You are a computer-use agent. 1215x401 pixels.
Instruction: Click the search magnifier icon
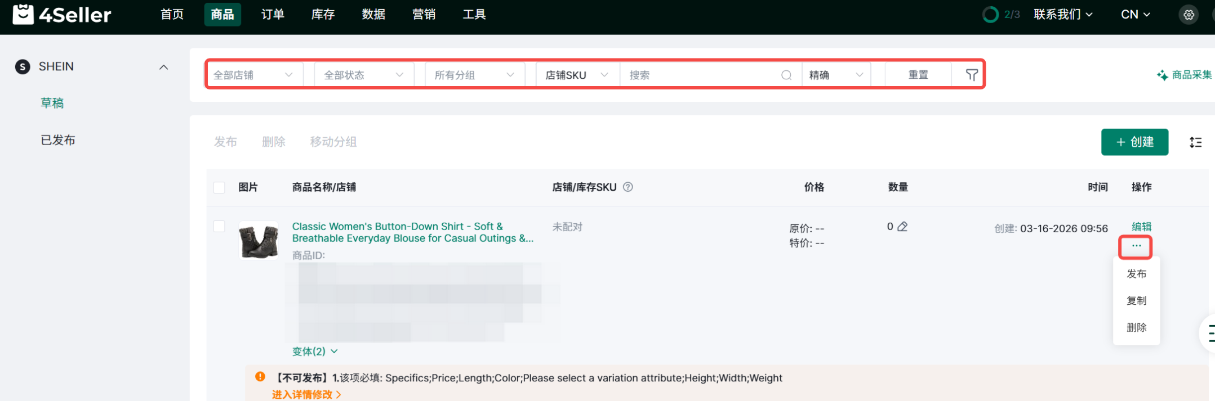786,75
